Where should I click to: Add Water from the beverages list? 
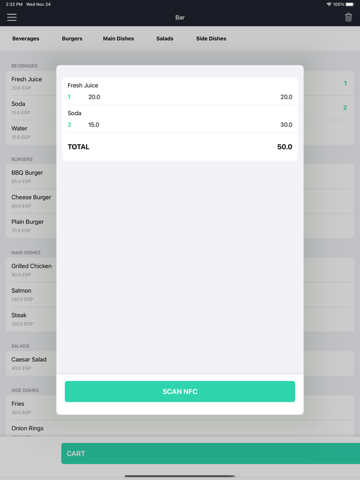point(21,132)
